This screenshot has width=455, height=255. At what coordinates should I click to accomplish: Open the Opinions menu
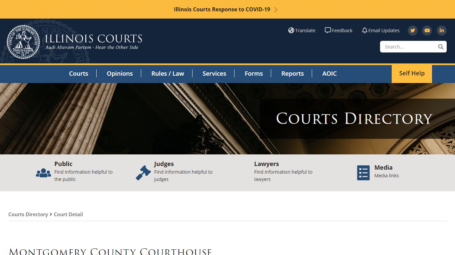(x=120, y=74)
